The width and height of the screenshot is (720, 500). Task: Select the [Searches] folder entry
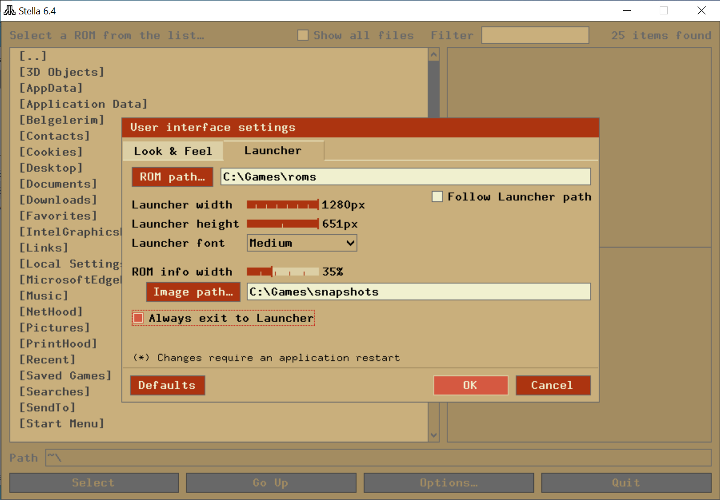(54, 391)
